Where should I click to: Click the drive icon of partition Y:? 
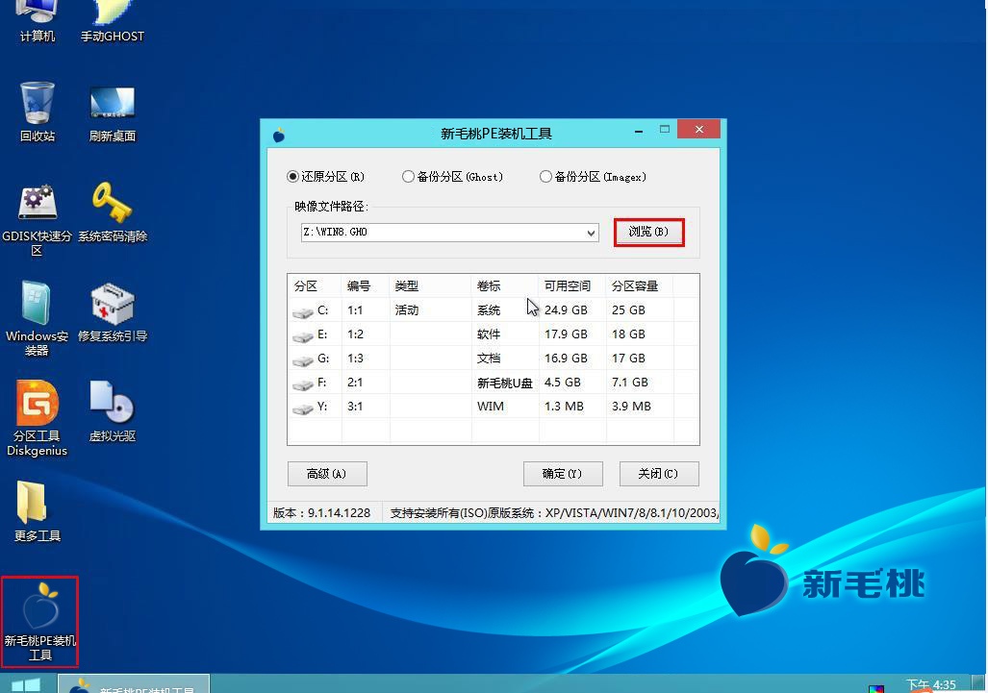pyautogui.click(x=303, y=408)
